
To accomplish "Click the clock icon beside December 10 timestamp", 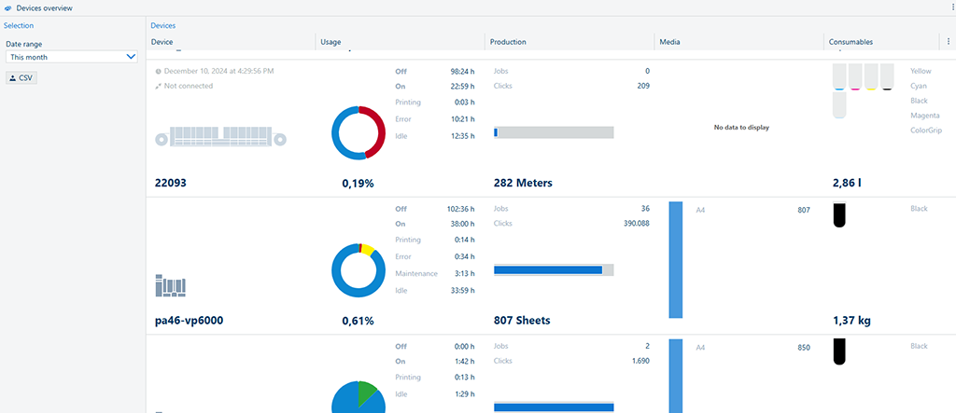I will click(159, 71).
